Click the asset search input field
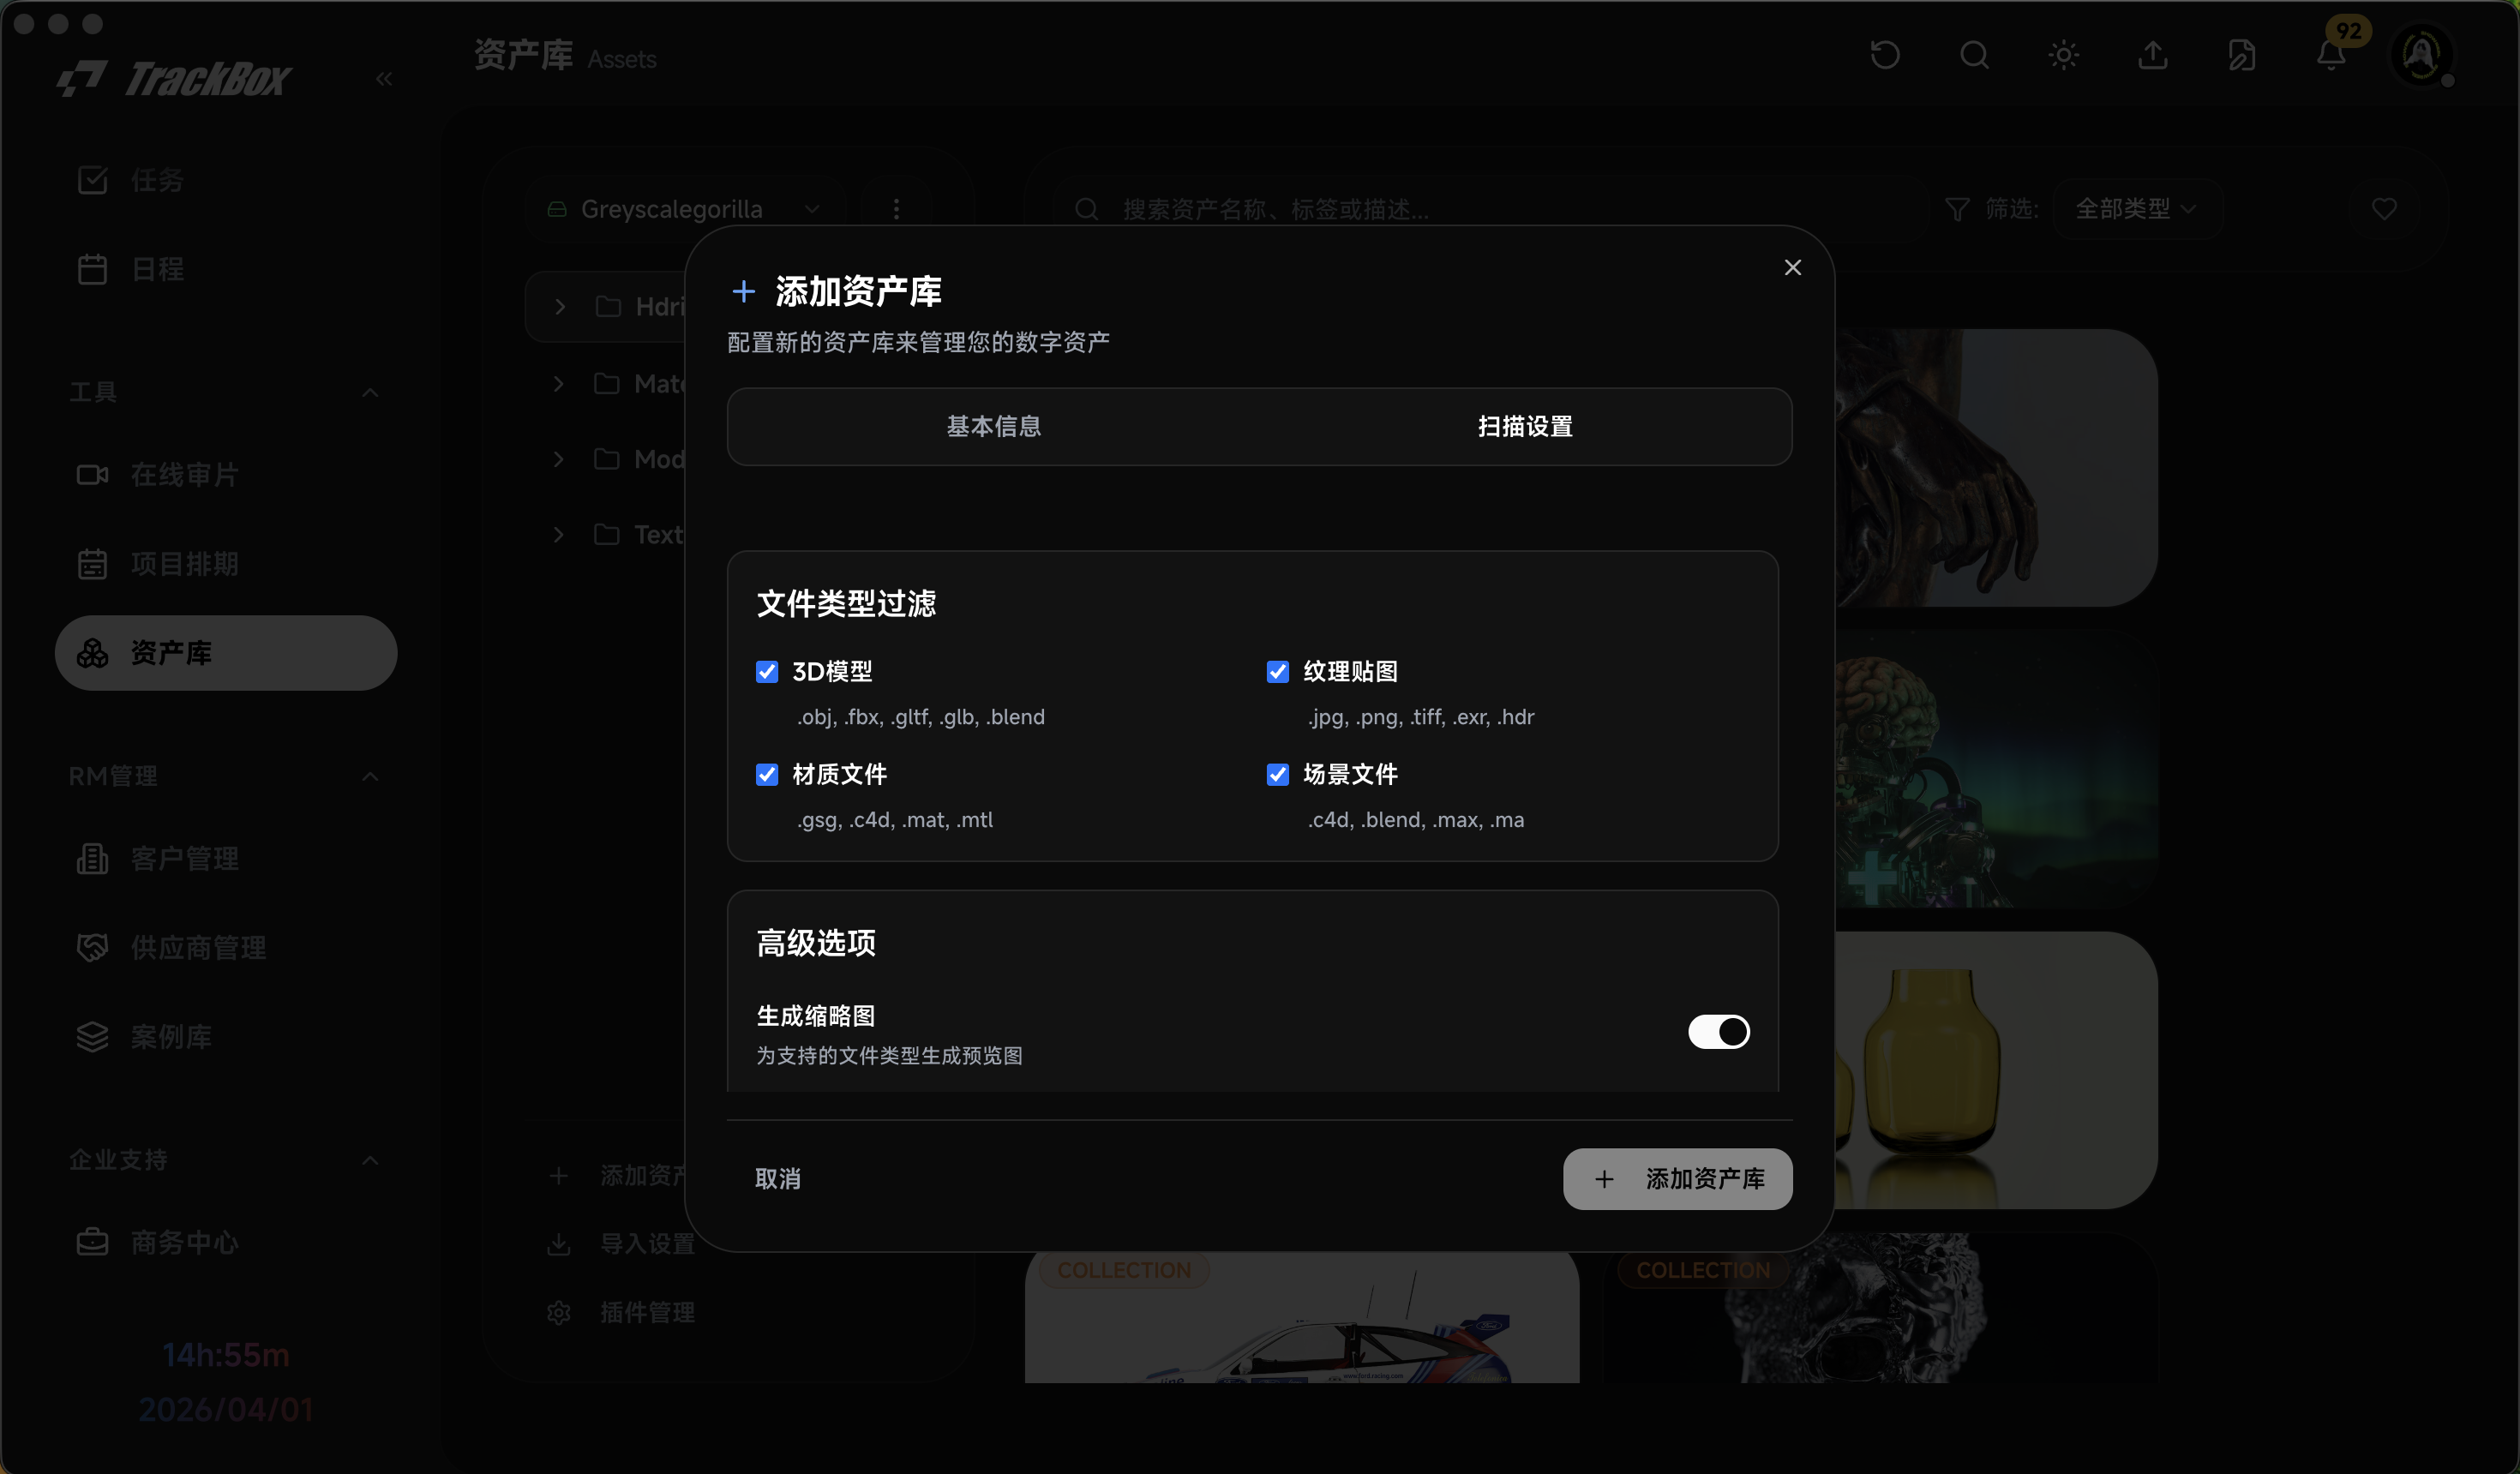 pyautogui.click(x=1490, y=209)
